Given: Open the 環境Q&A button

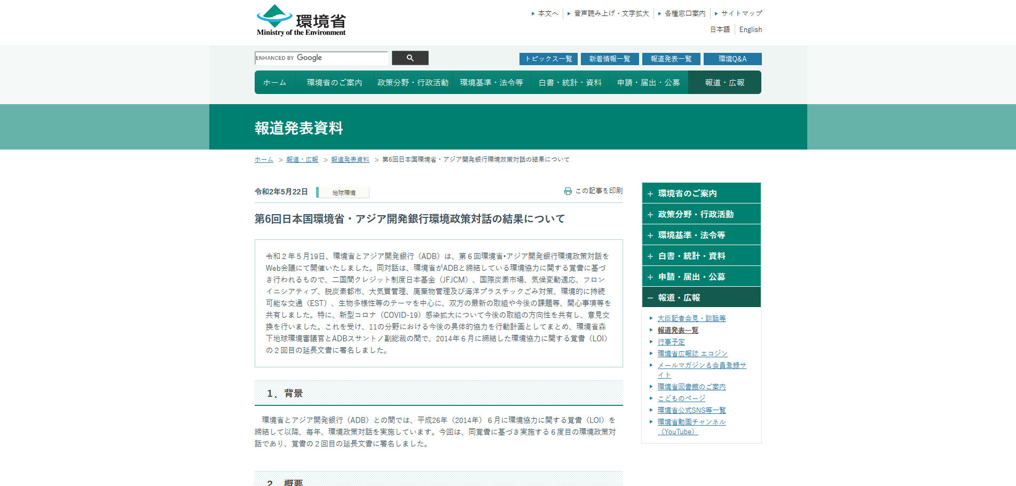Looking at the screenshot, I should (732, 59).
